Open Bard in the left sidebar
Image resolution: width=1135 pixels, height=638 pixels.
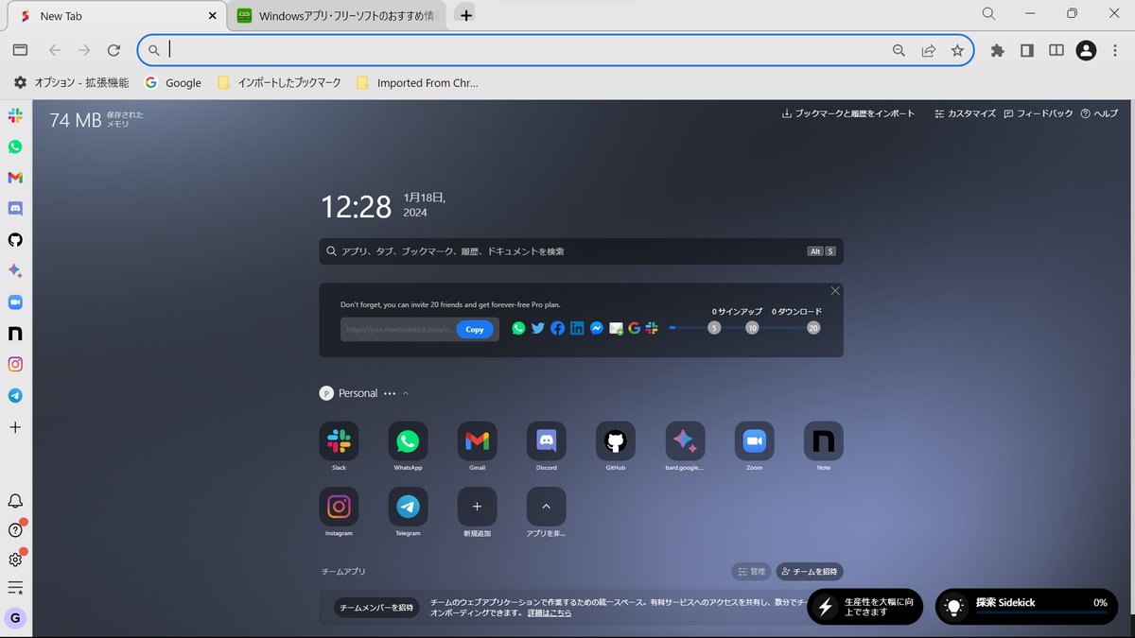(x=15, y=270)
